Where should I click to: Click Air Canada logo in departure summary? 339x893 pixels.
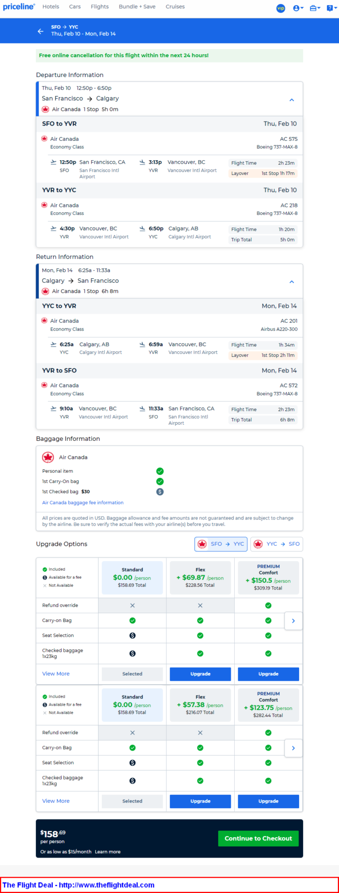[46, 109]
